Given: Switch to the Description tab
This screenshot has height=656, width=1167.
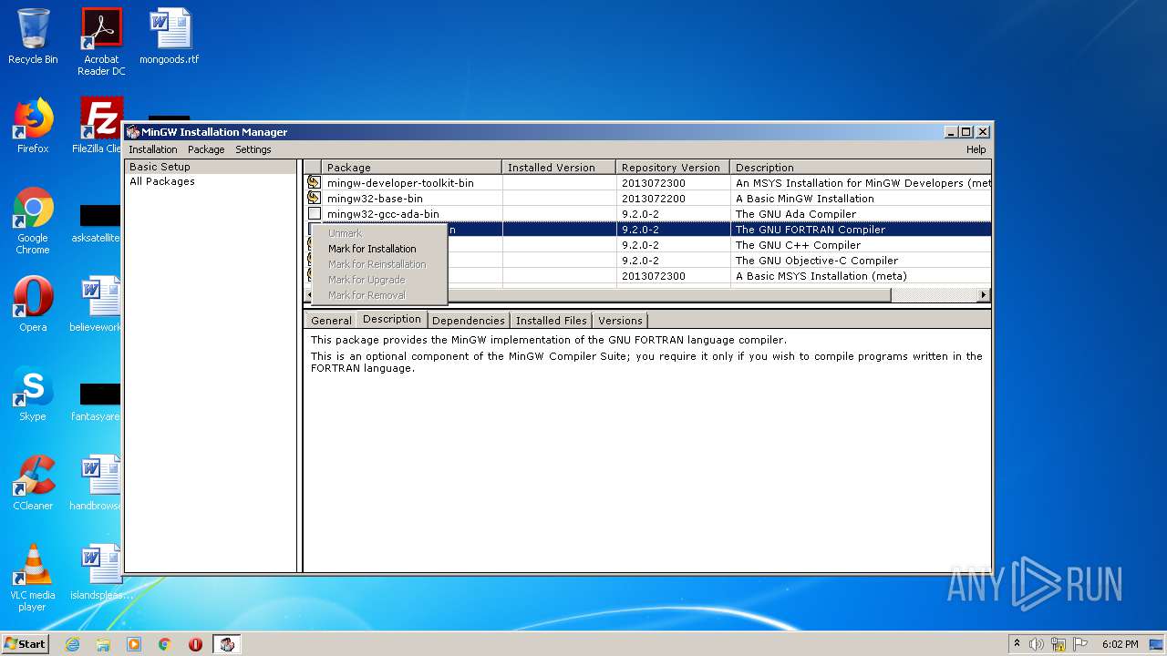Looking at the screenshot, I should pos(391,319).
